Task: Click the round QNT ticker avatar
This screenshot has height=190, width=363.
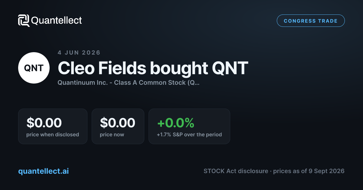Action: [34, 68]
